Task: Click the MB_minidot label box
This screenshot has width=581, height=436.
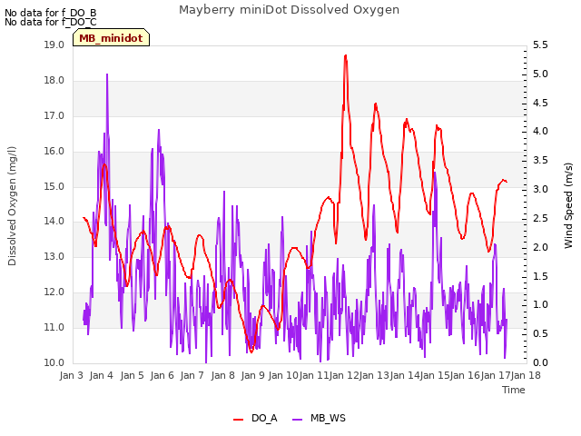Action: tap(111, 37)
